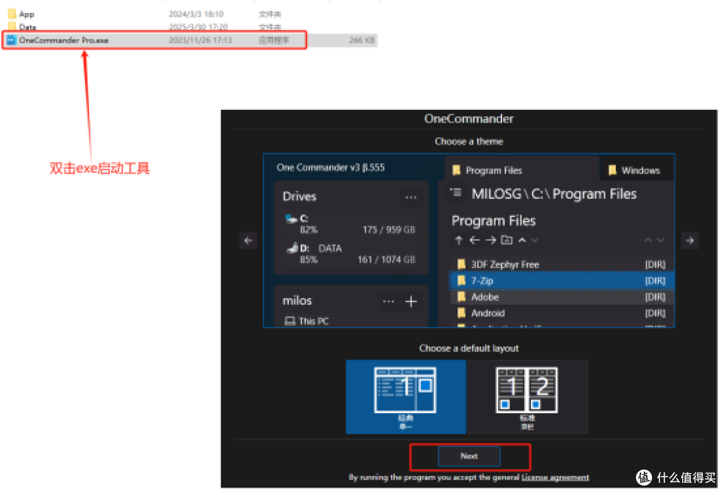Click Program Files path segment in breadcrumb
The width and height of the screenshot is (723, 493).
(x=594, y=194)
